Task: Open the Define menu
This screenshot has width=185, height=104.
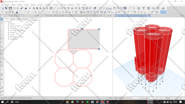Action: 20,5
